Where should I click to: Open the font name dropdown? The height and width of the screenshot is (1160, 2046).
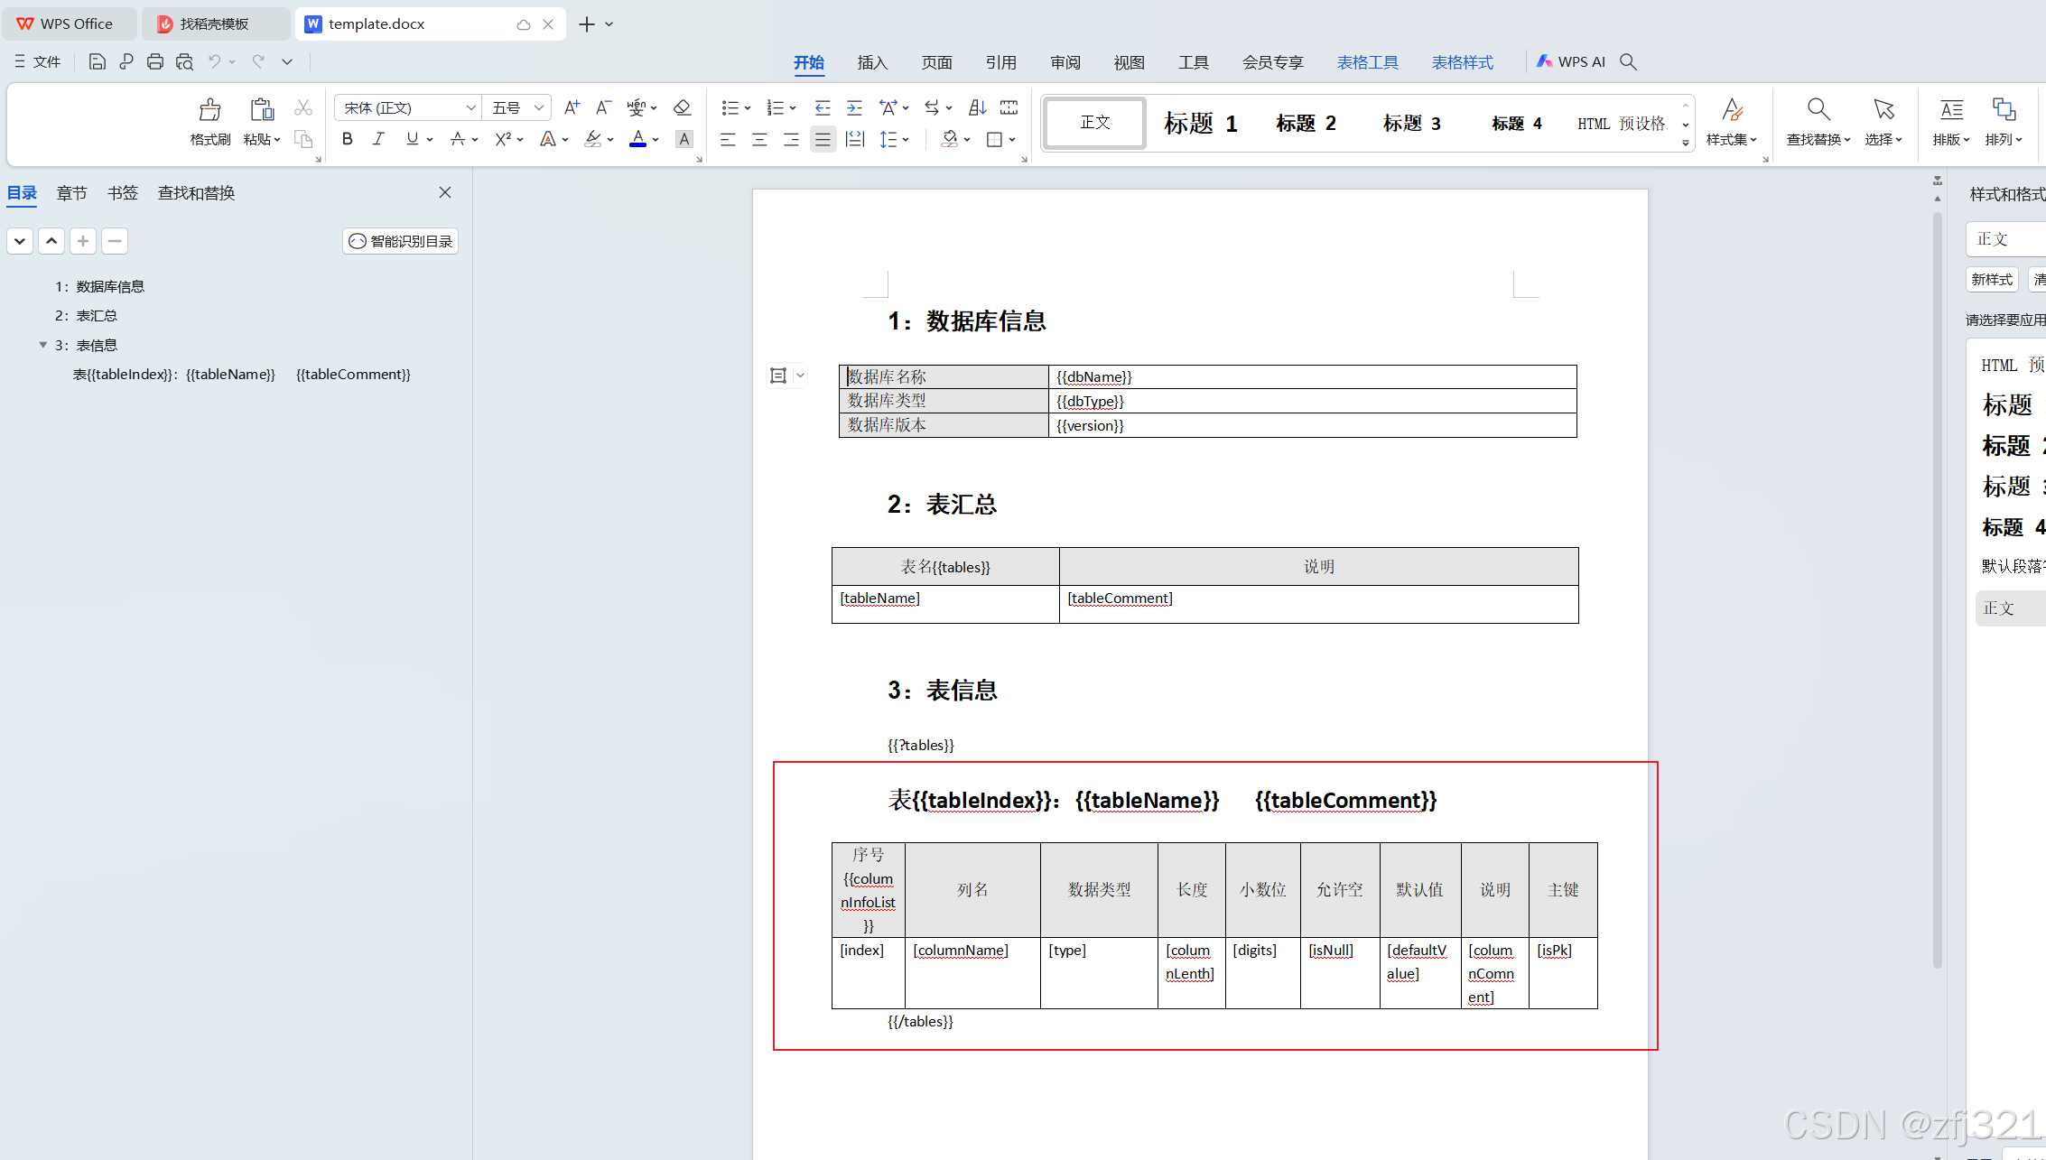click(470, 107)
